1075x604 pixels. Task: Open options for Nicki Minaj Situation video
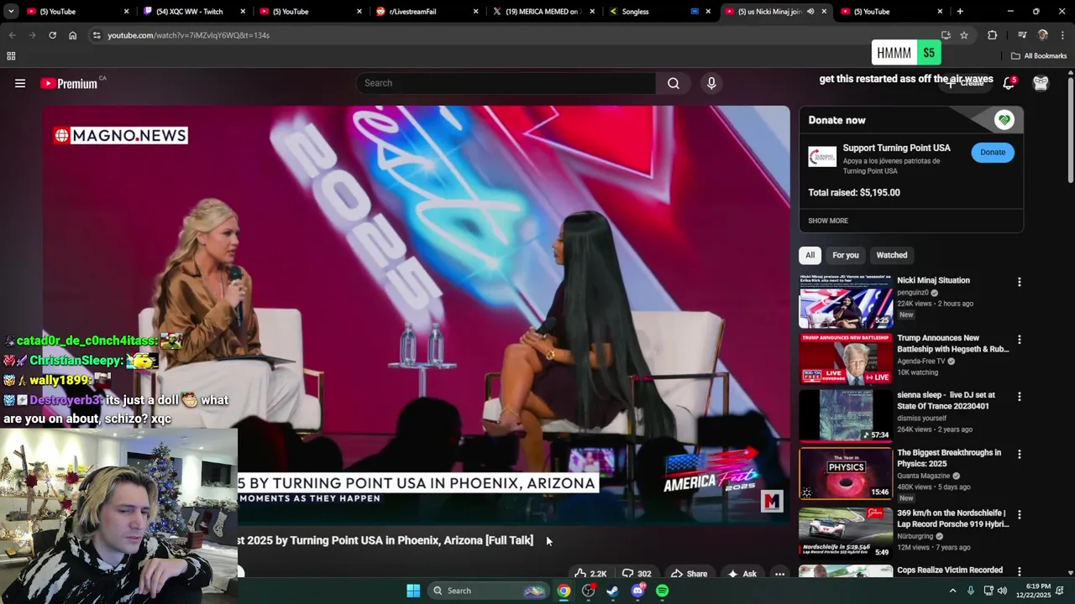click(x=1020, y=283)
